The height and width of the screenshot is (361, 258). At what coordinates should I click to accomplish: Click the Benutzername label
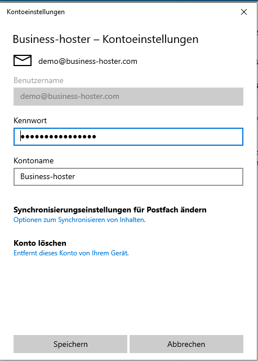[x=38, y=80]
